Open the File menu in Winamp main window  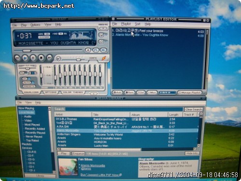click(x=14, y=25)
